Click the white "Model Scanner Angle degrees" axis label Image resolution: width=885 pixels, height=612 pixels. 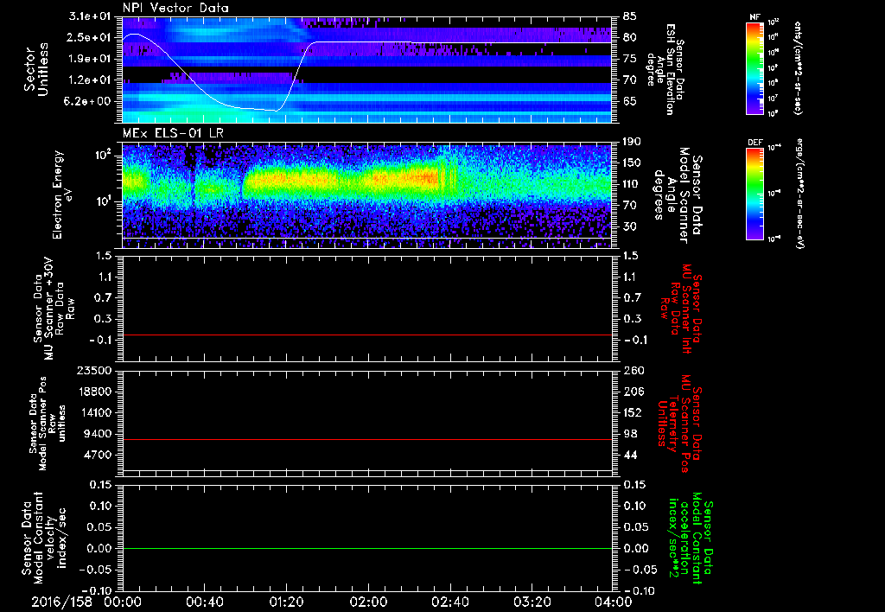point(678,195)
